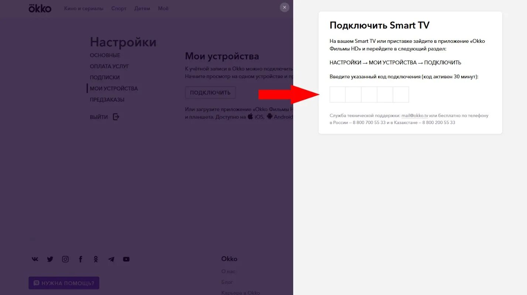Screen dimensions: 527x295
Task: Click Настройки page heading
Action: point(123,42)
